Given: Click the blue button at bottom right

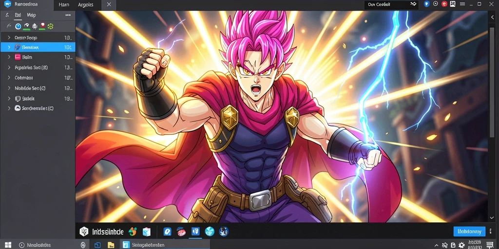Looking at the screenshot, I should pyautogui.click(x=469, y=231).
